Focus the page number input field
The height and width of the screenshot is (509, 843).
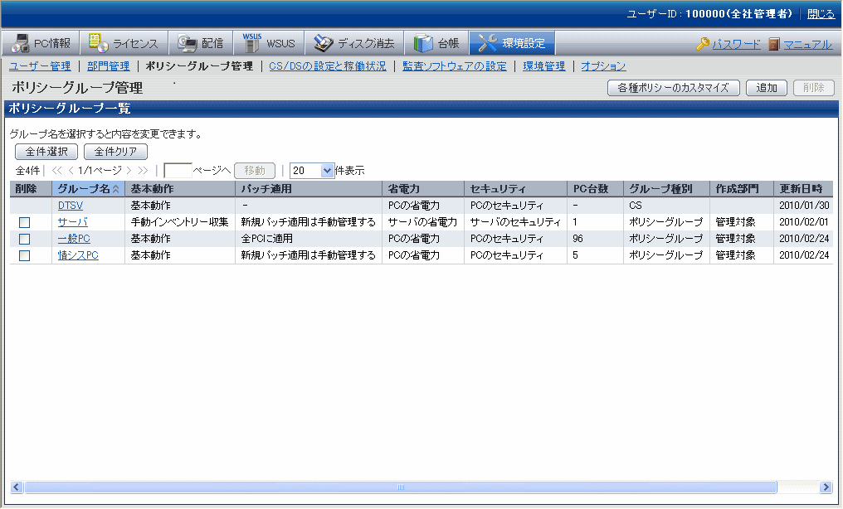[178, 170]
